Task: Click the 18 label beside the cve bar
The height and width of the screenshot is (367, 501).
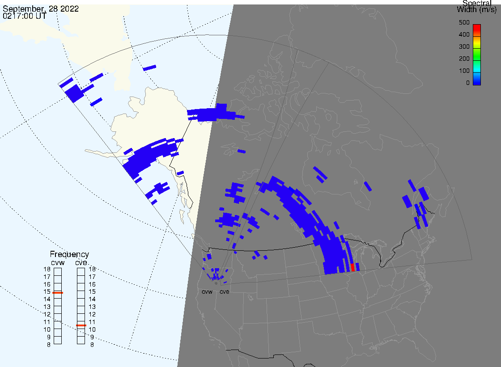Action: [x=92, y=269]
